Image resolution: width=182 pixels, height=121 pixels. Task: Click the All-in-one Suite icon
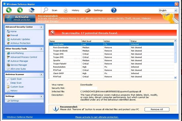[x=8, y=69]
